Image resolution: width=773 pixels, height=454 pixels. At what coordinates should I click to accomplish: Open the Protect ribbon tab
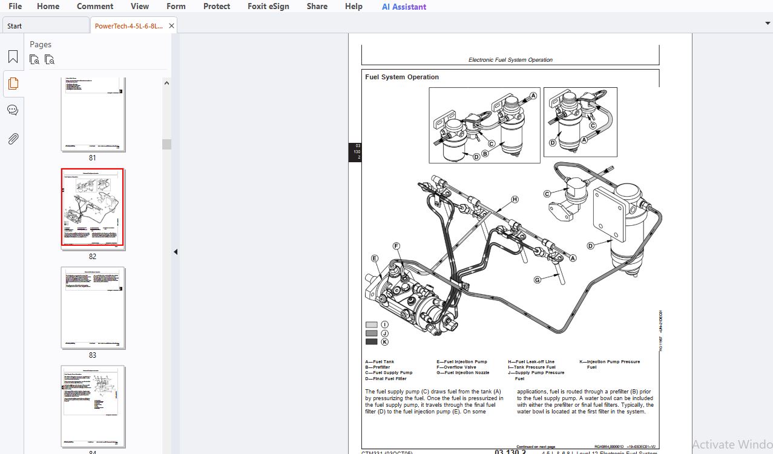[x=217, y=7]
